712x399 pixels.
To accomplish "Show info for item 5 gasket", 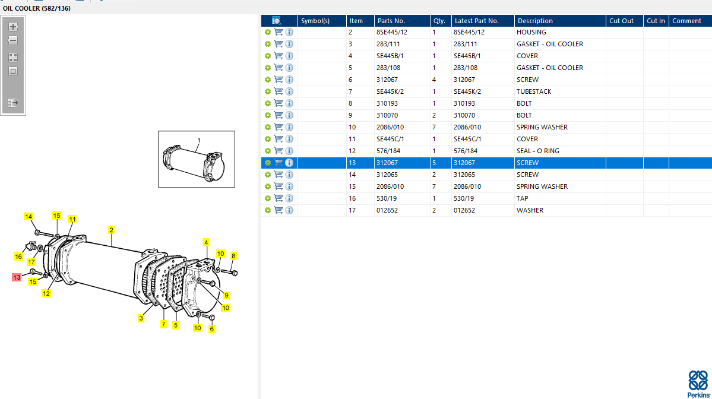I will pyautogui.click(x=289, y=68).
